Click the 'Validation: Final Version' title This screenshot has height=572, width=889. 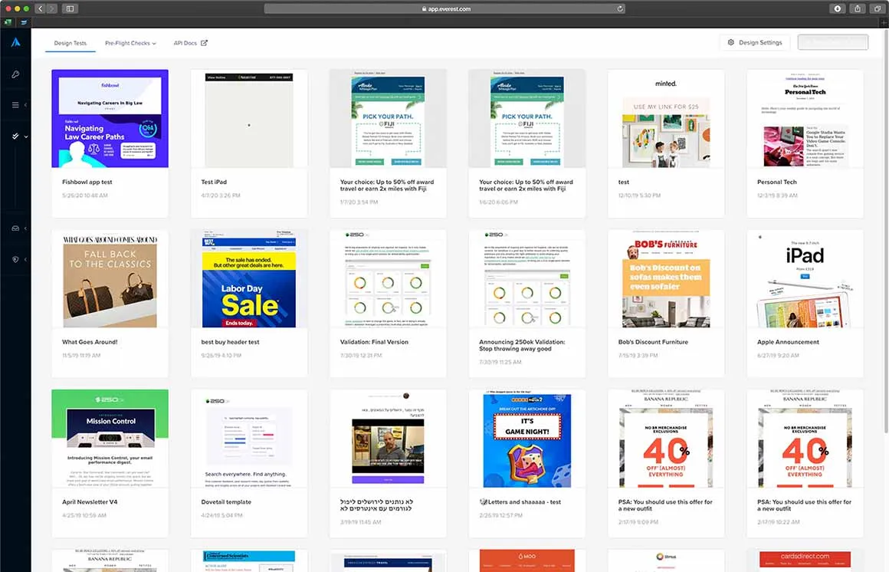(374, 342)
